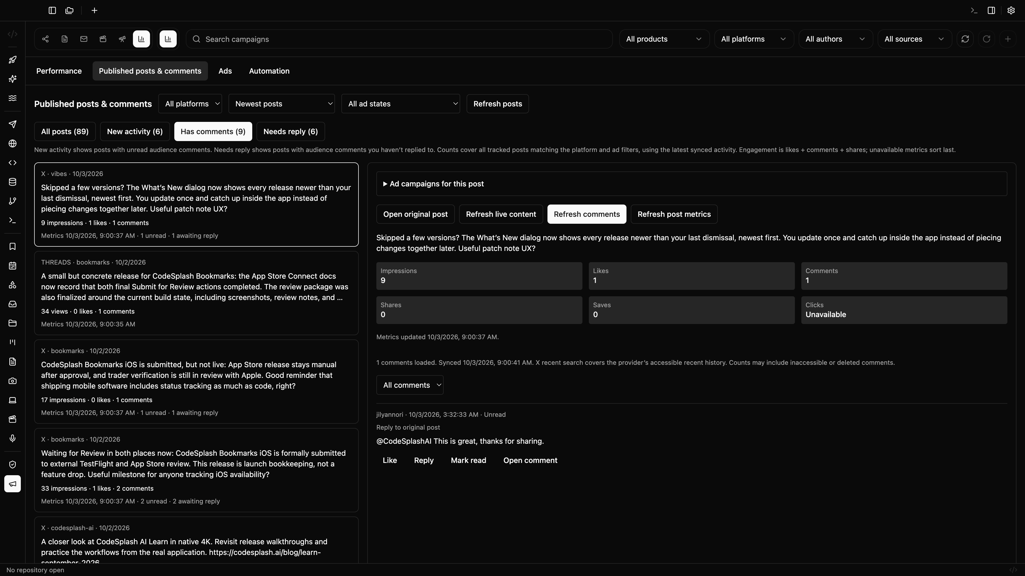The width and height of the screenshot is (1025, 576).
Task: Click Mark read on jilyannori's comment
Action: pos(468,460)
